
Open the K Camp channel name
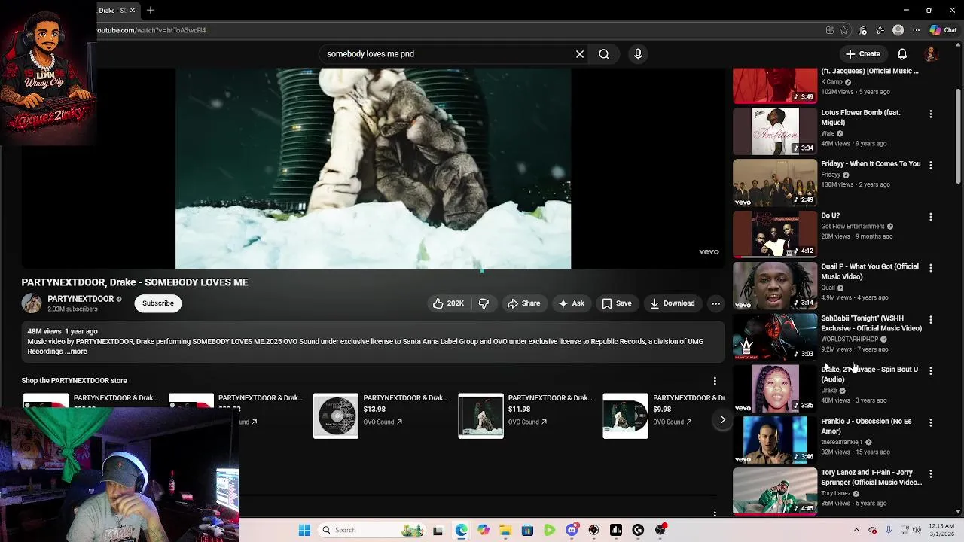831,82
